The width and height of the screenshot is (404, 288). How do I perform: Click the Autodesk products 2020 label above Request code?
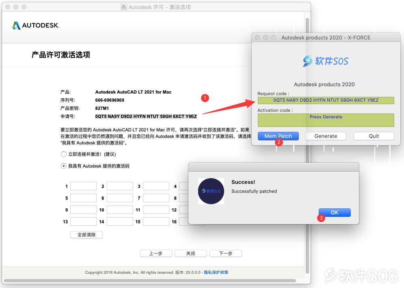(324, 84)
